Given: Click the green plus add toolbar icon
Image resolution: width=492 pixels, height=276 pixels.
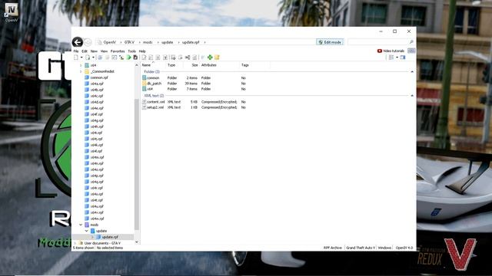Looking at the screenshot, I should pyautogui.click(x=210, y=58).
